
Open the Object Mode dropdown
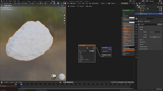coord(9,3)
